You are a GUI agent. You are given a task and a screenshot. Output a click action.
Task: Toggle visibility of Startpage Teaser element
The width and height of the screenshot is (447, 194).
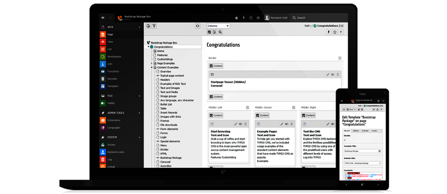(333, 75)
